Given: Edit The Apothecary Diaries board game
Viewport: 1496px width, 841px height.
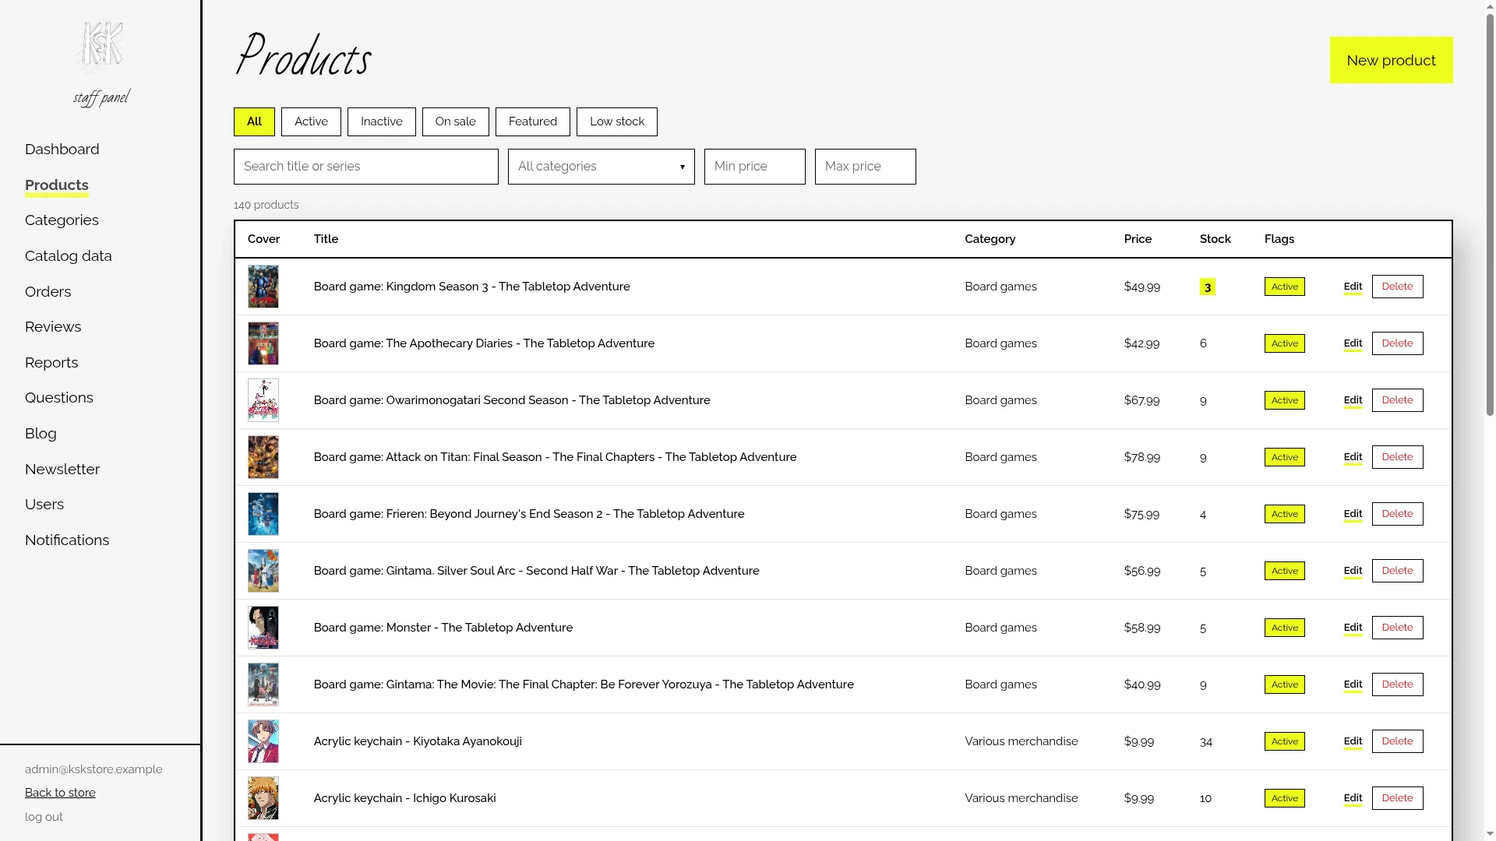Looking at the screenshot, I should tap(1353, 343).
